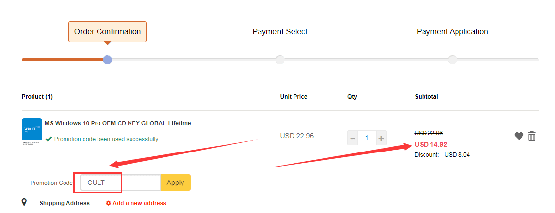
Task: Click the Payment Select progress dot
Action: point(280,60)
